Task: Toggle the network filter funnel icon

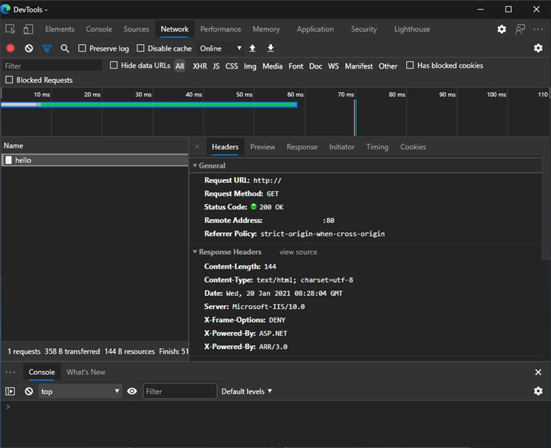Action: click(x=46, y=48)
